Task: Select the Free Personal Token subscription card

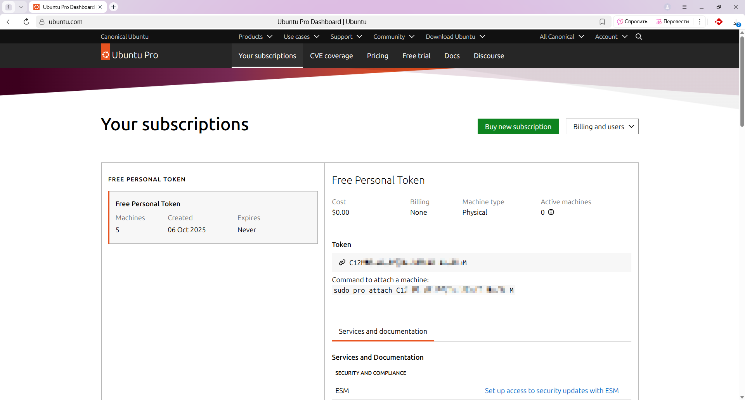Action: (213, 217)
